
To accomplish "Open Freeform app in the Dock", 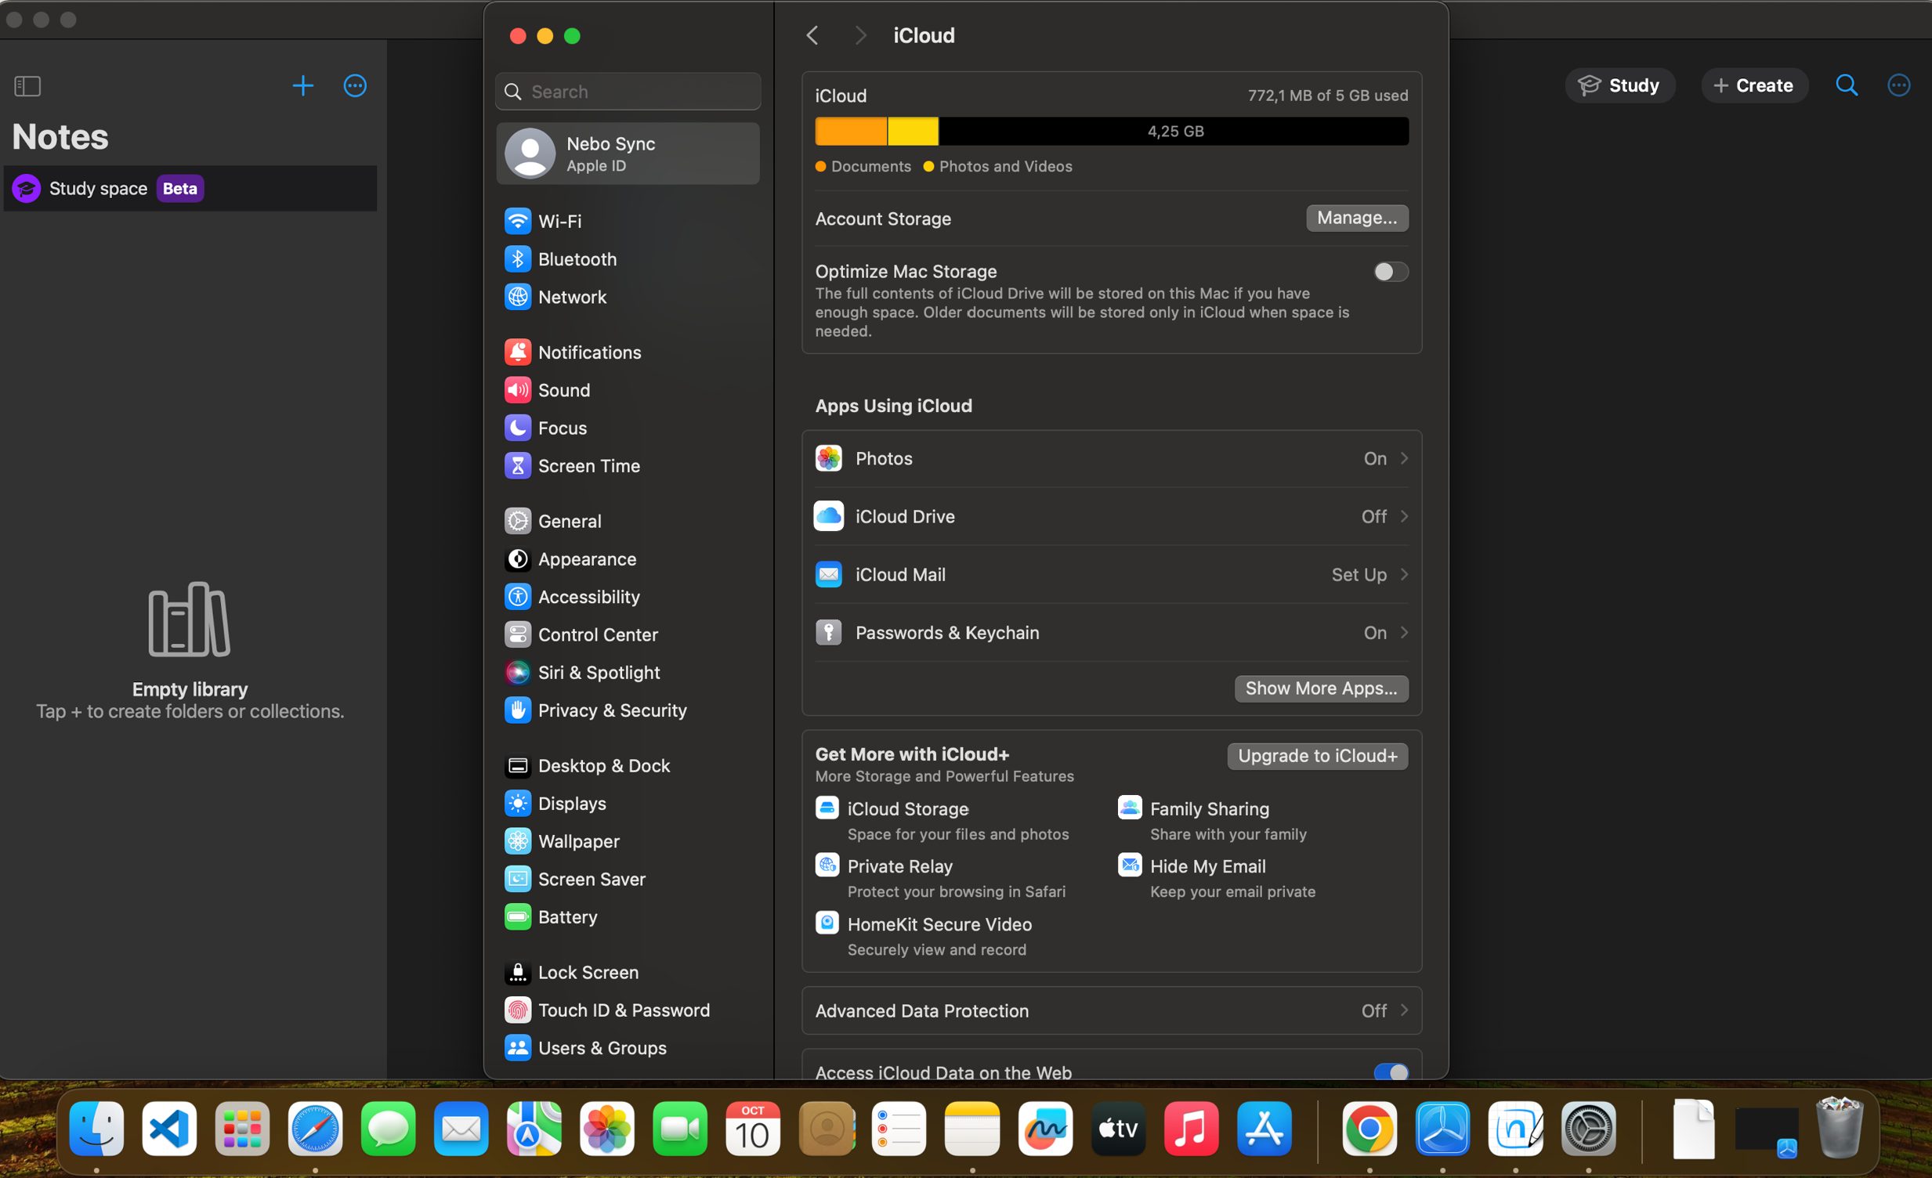I will [1044, 1129].
